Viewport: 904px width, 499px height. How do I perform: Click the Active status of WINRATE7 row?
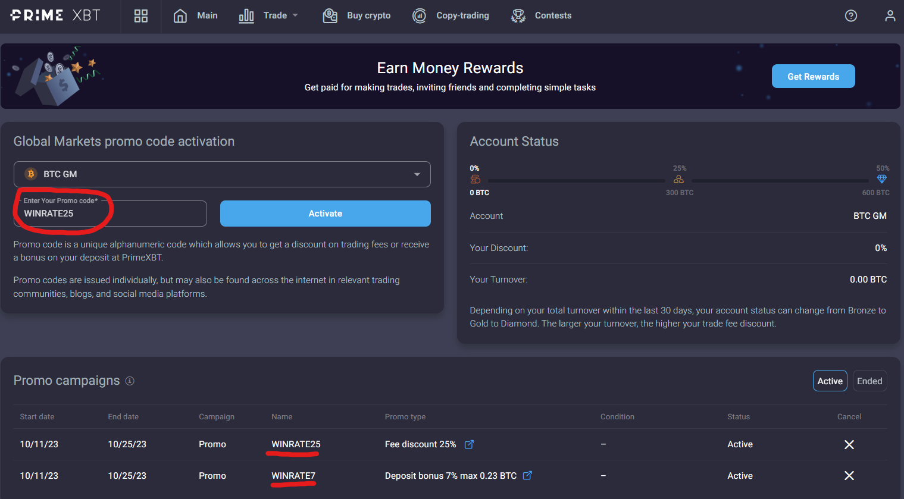[740, 476]
